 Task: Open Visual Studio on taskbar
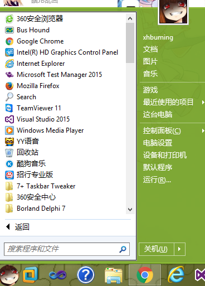pyautogui.click(x=200, y=275)
